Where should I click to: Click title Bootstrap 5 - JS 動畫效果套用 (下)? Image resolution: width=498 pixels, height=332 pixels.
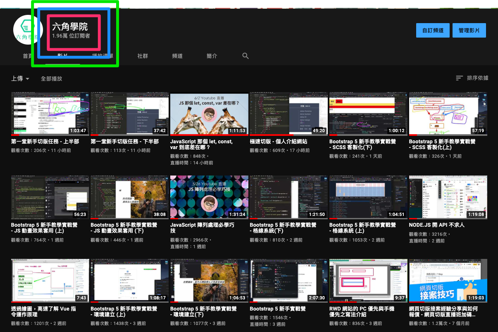[124, 228]
